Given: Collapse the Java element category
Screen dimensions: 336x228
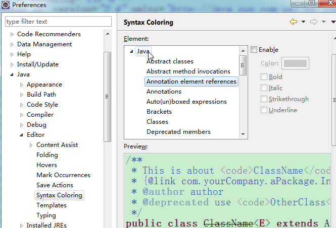Looking at the screenshot, I should click(131, 51).
